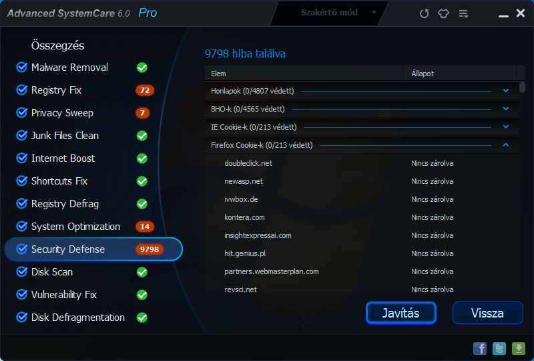Viewport: 534px width, 361px height.
Task: Click green status check beside Shortcuts Fix
Action: (x=142, y=181)
